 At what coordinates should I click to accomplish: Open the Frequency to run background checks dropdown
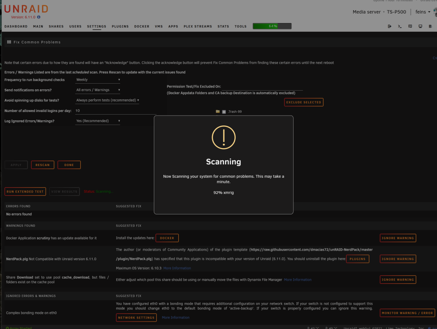pos(98,80)
